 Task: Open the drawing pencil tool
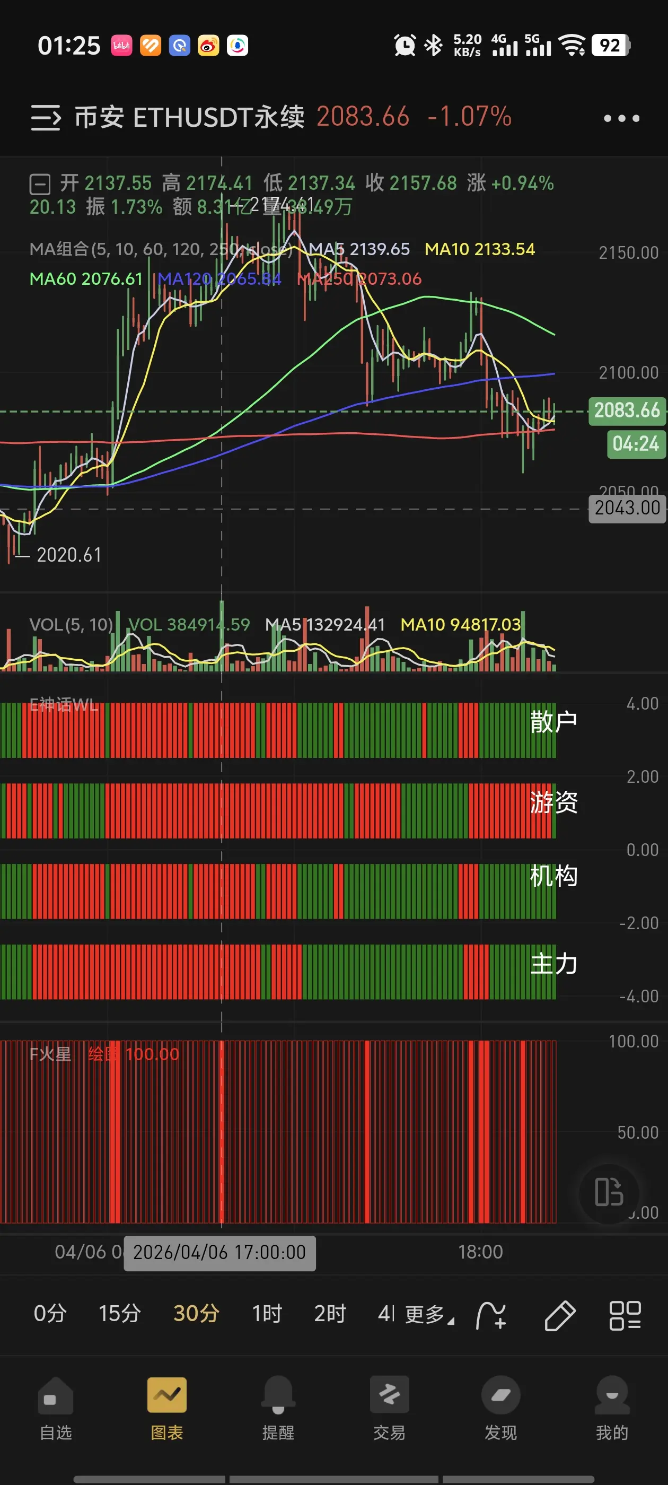point(560,1315)
